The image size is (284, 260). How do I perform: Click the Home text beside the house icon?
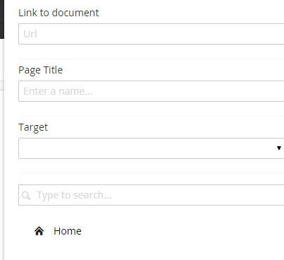click(x=68, y=231)
